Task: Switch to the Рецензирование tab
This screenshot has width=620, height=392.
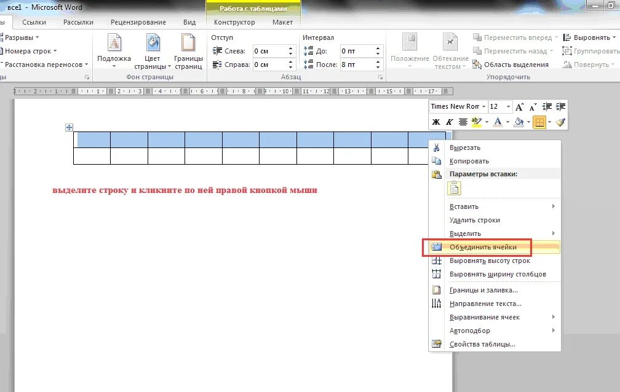Action: click(x=138, y=22)
